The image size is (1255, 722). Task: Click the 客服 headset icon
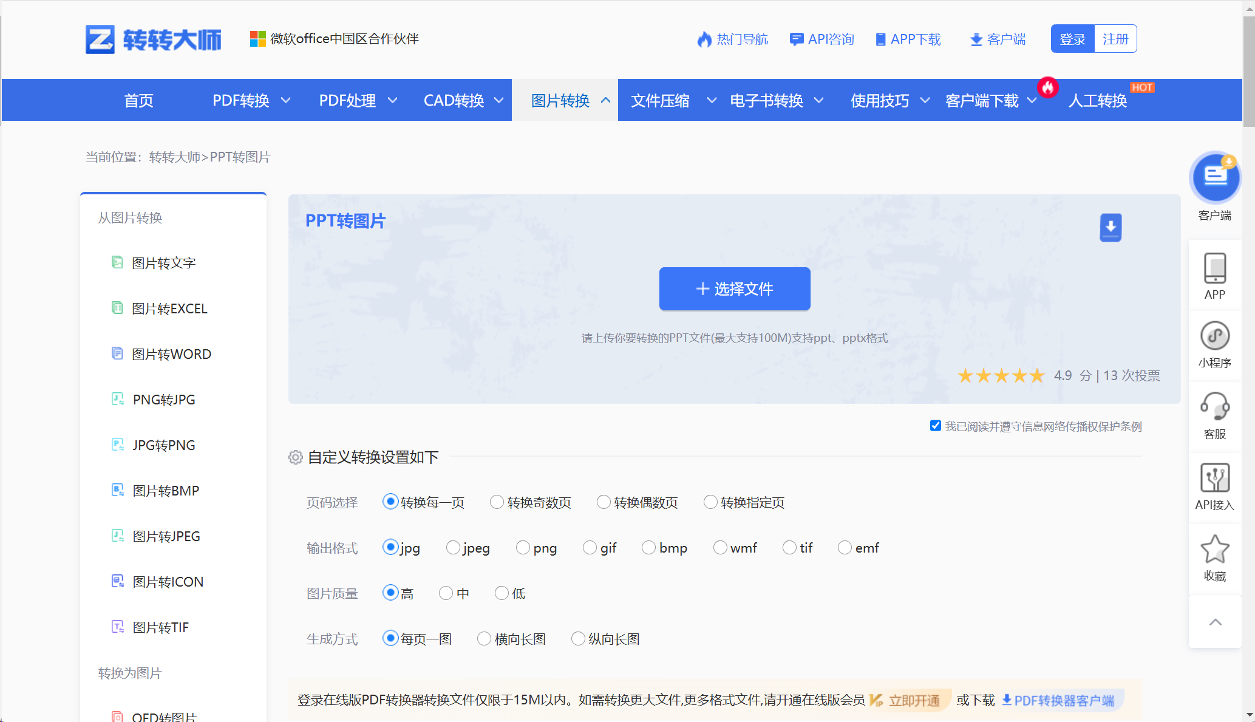1215,406
